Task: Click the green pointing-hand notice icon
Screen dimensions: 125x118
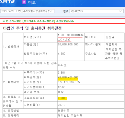Action: pos(4,21)
